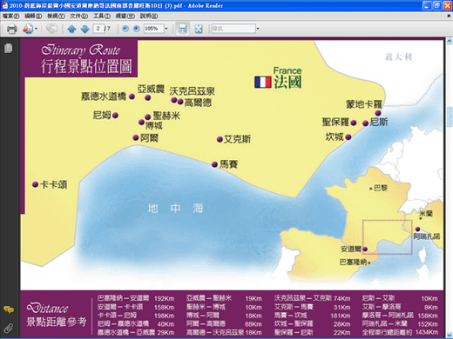The image size is (453, 339).
Task: Open the 工具 (Tools) menu
Action: 102,16
